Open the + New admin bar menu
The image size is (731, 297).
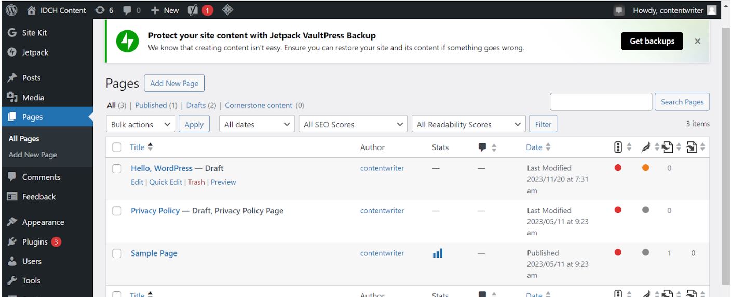[x=165, y=10]
